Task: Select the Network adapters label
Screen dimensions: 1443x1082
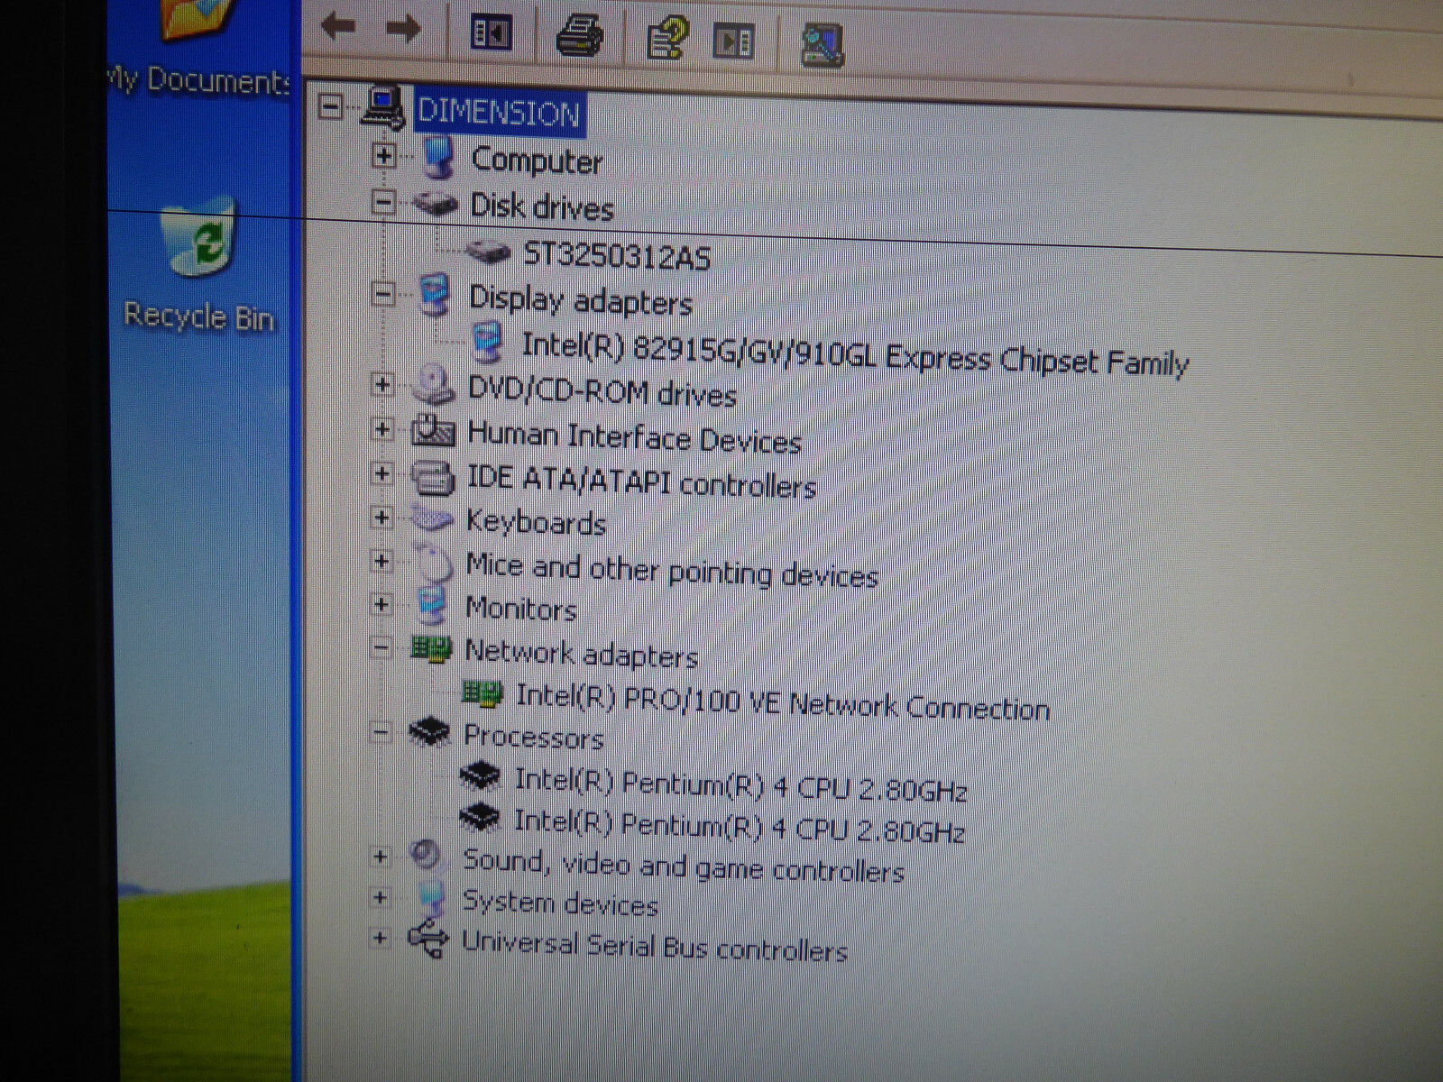Action: click(x=582, y=654)
